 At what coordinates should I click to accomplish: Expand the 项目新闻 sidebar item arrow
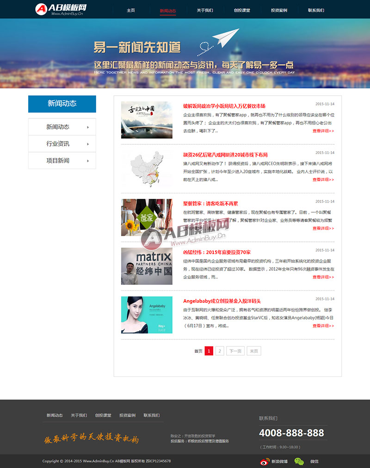tap(88, 161)
